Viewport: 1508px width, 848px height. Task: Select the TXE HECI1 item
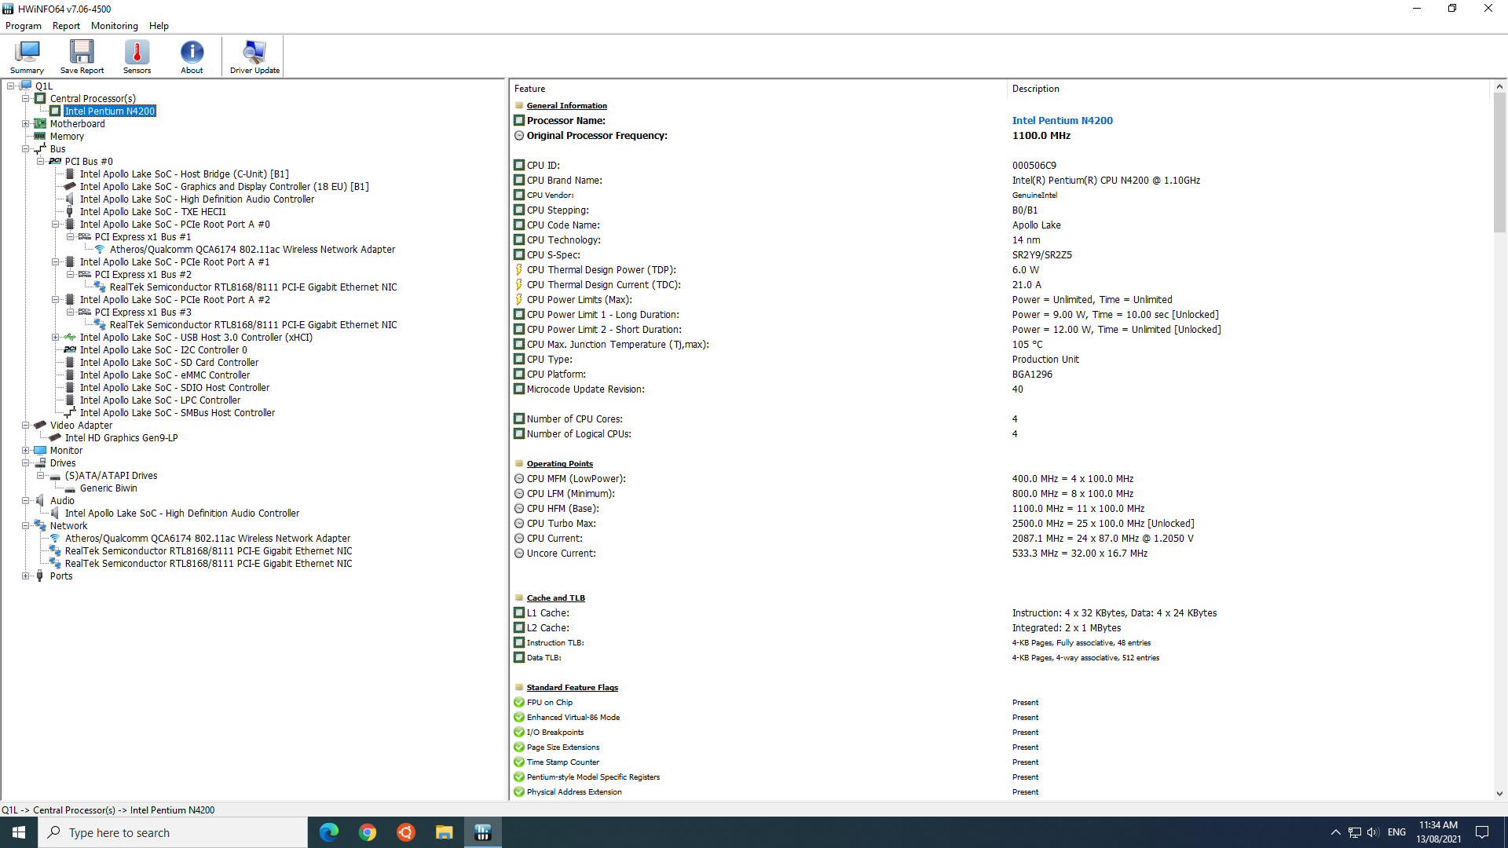pyautogui.click(x=153, y=212)
